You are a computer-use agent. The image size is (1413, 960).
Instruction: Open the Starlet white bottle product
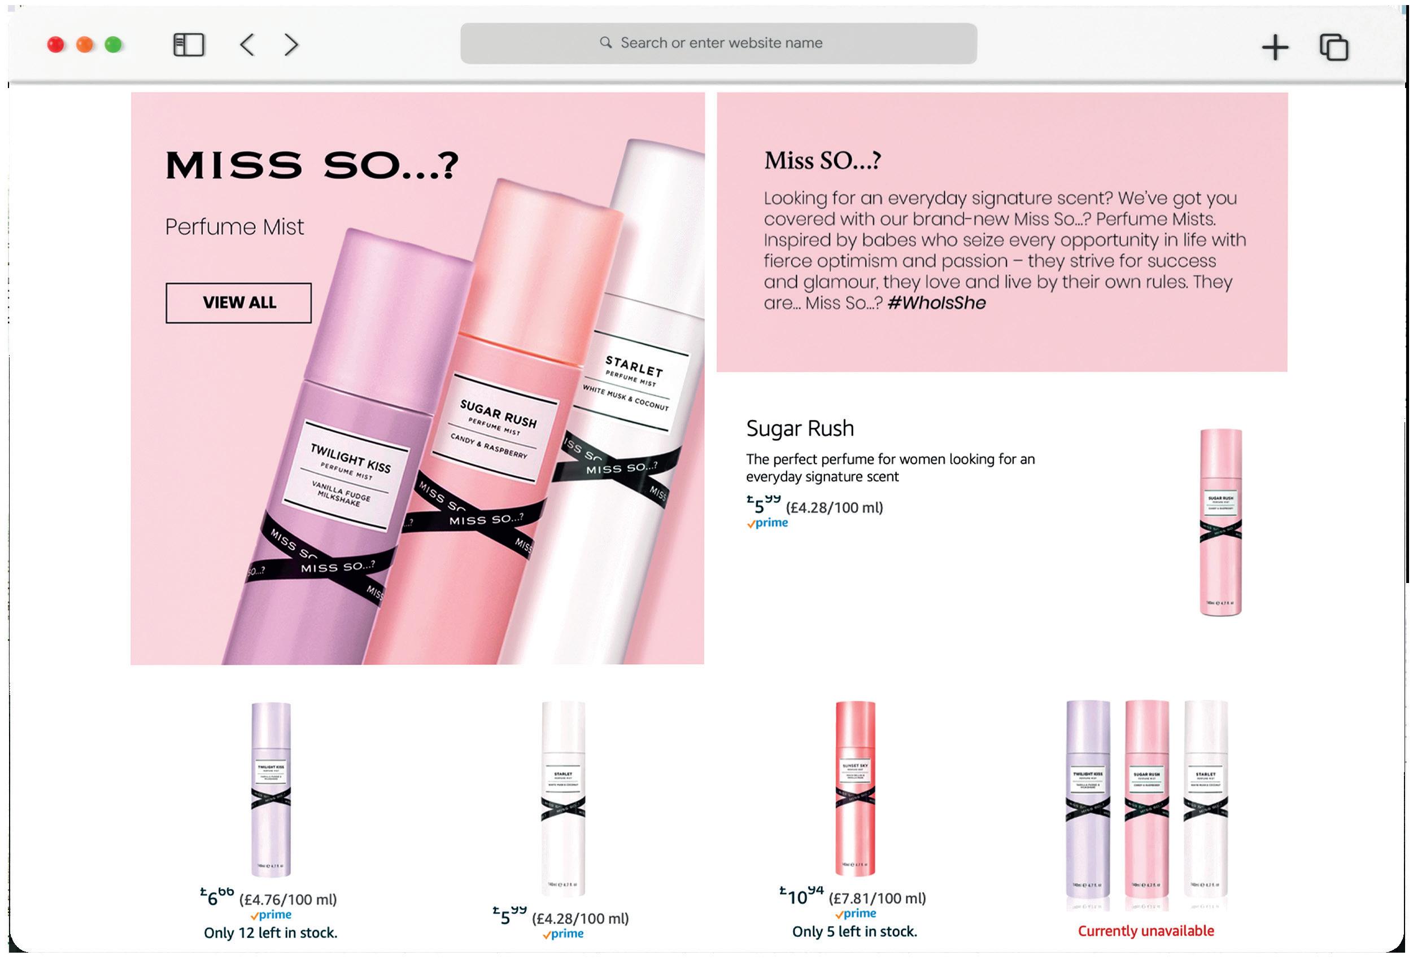[x=564, y=799]
